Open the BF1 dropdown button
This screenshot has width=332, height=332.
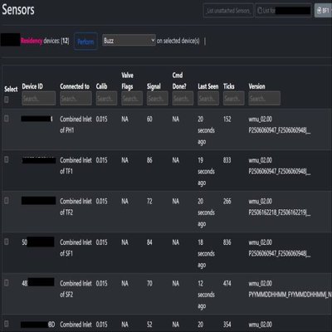tap(324, 11)
